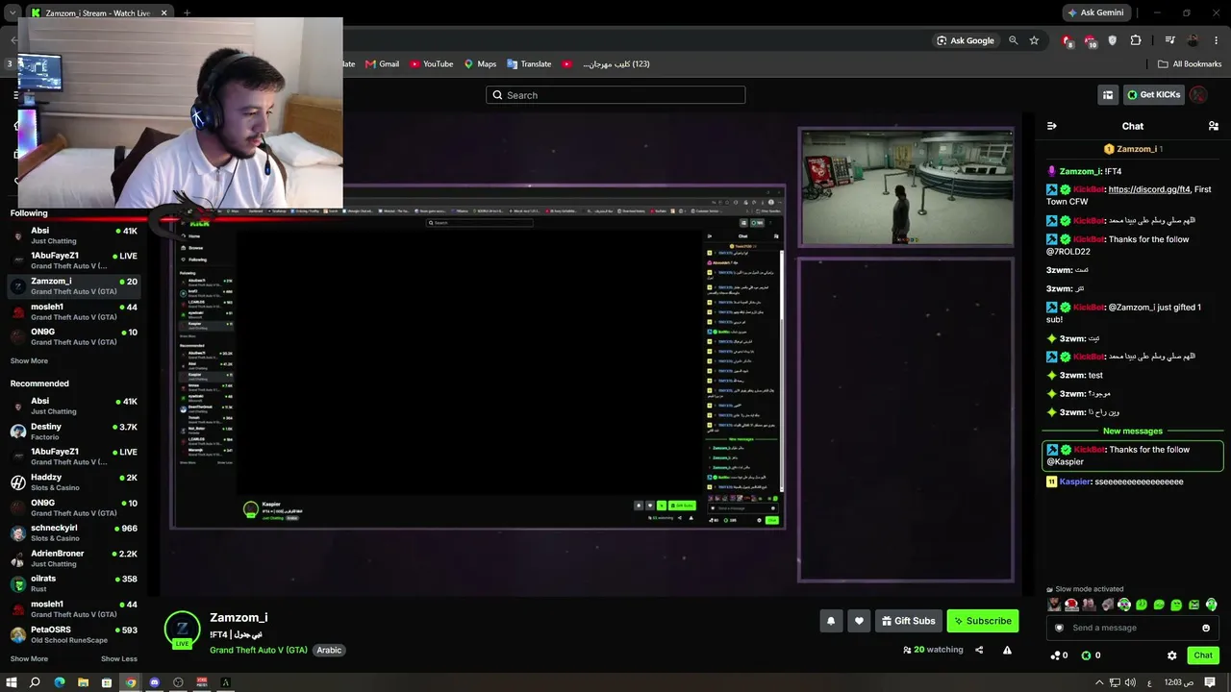Open the YouTube bookmark

coord(431,64)
